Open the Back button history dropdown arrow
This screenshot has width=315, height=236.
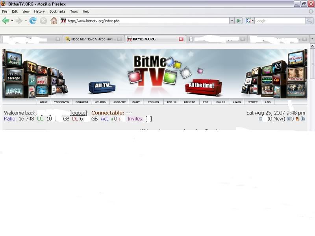(12, 21)
